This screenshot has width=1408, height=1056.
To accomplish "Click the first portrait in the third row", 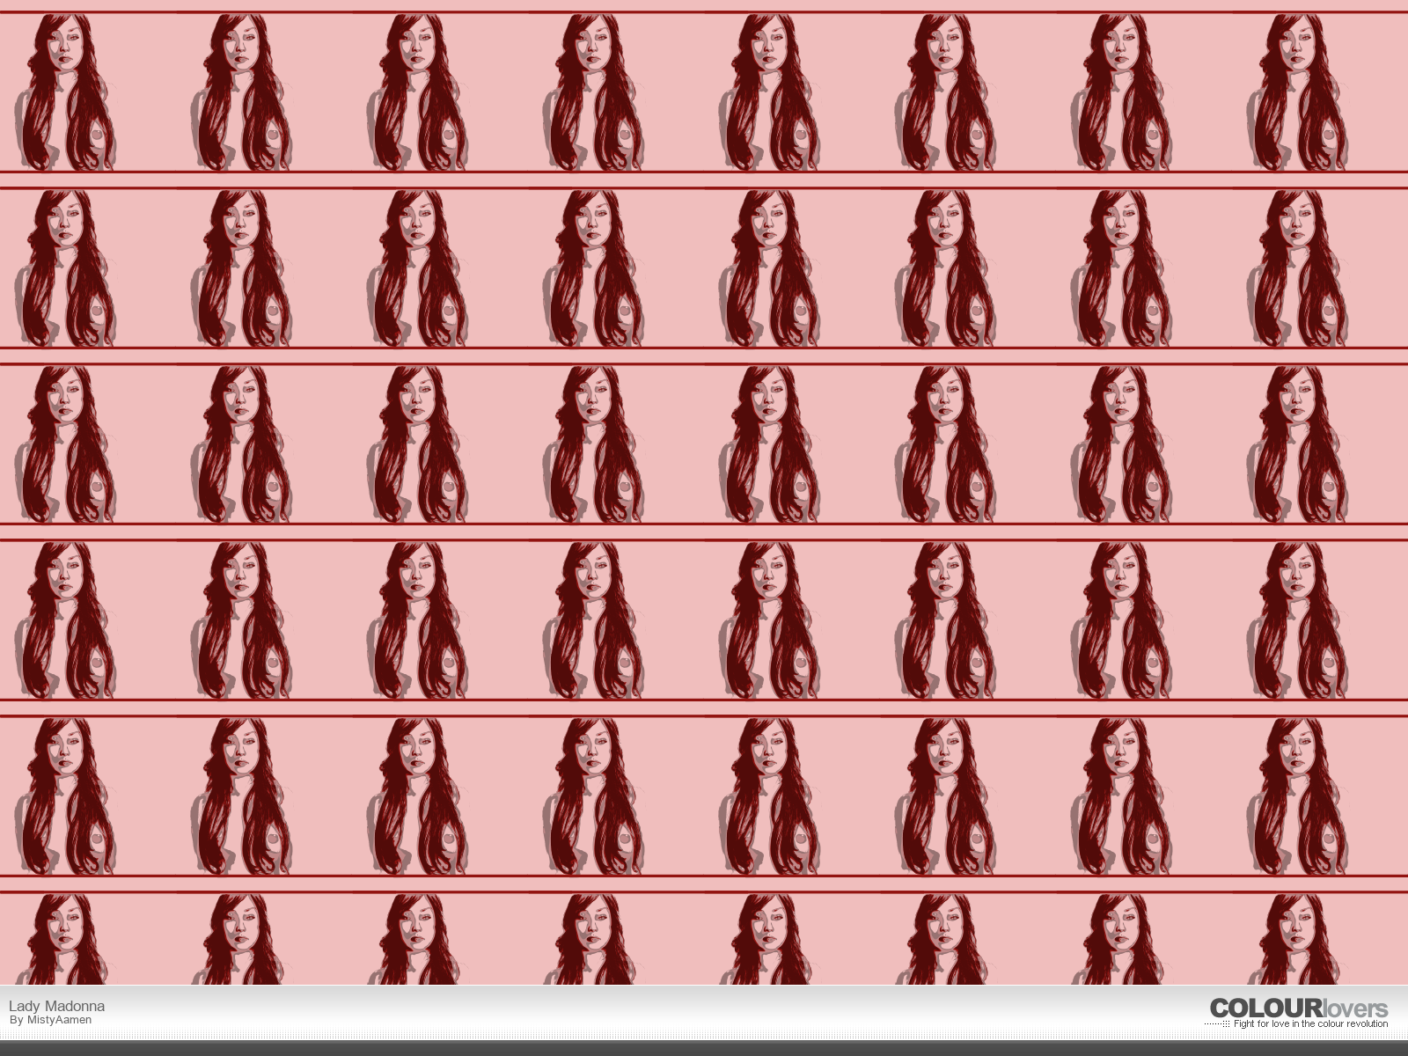I will 65,444.
